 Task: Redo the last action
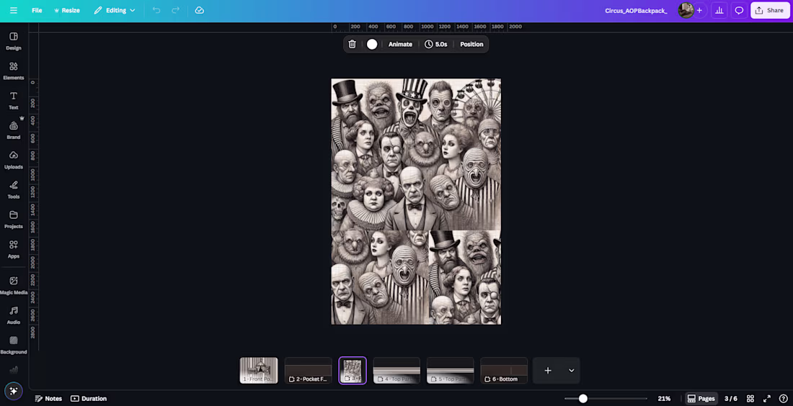coord(175,10)
